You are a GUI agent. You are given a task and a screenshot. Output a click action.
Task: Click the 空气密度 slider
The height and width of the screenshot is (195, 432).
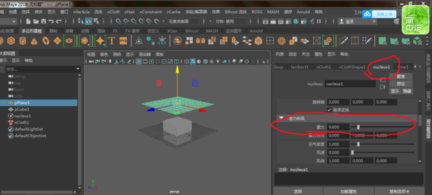click(382, 144)
